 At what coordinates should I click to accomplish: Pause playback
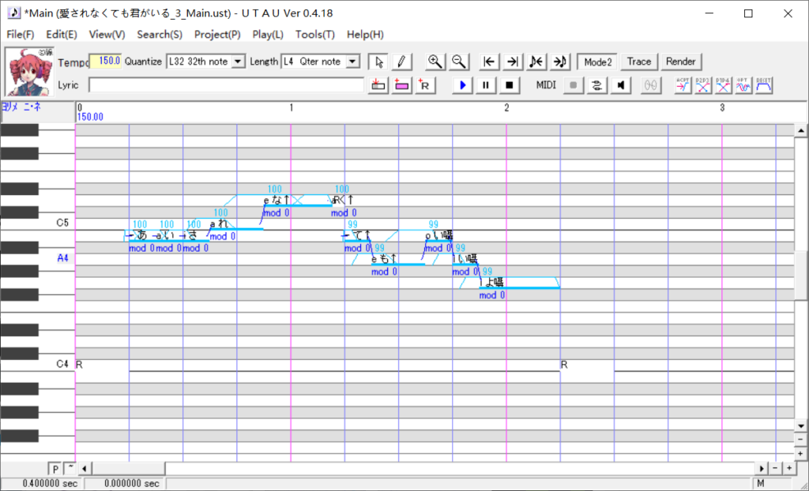pyautogui.click(x=486, y=85)
